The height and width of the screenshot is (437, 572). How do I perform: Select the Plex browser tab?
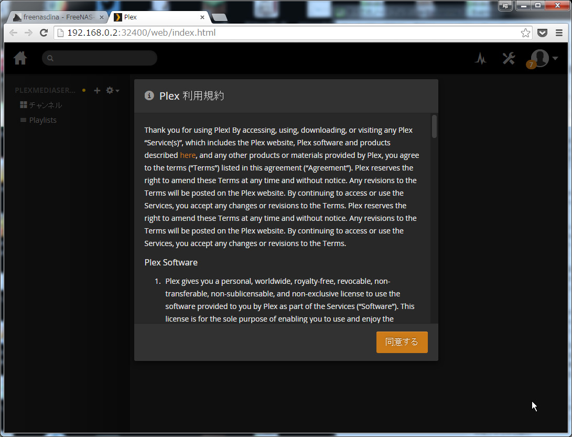click(160, 17)
